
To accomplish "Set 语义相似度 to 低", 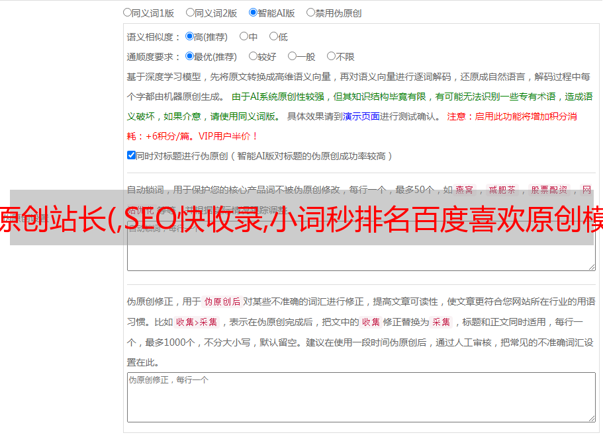I will pyautogui.click(x=273, y=36).
